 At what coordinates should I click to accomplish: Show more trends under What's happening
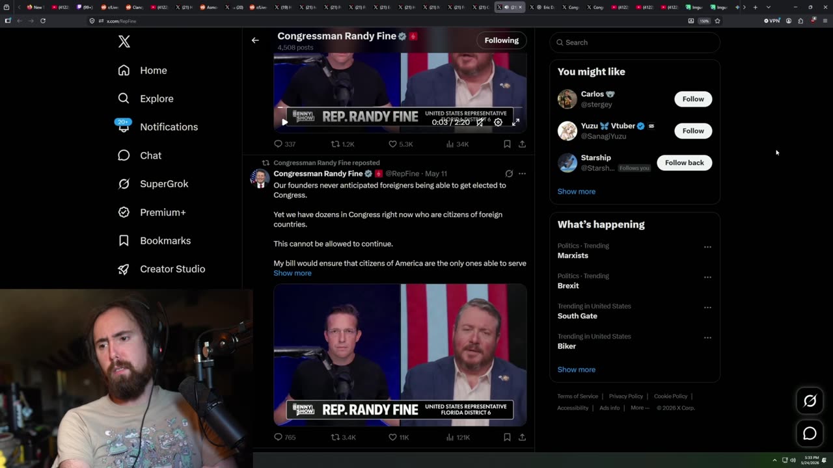tap(576, 369)
